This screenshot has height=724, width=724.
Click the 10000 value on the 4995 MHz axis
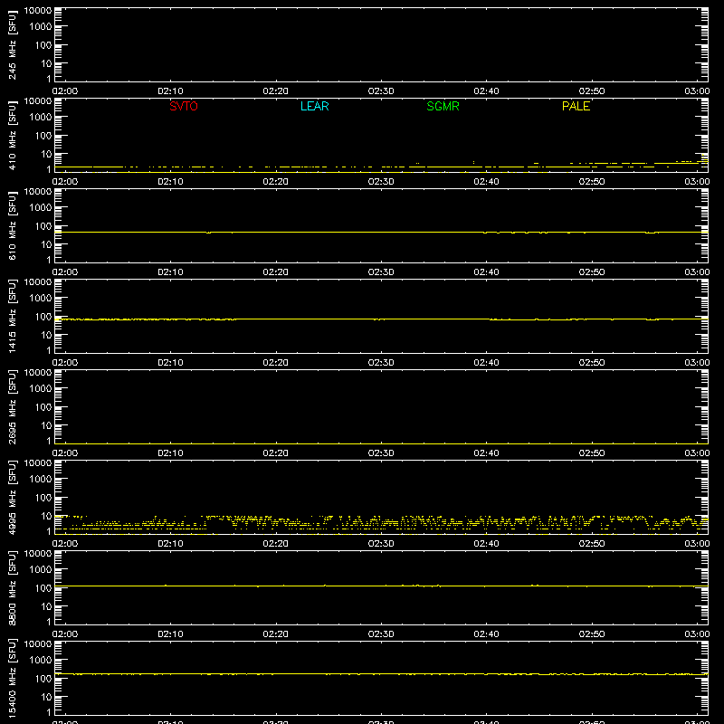pos(38,463)
